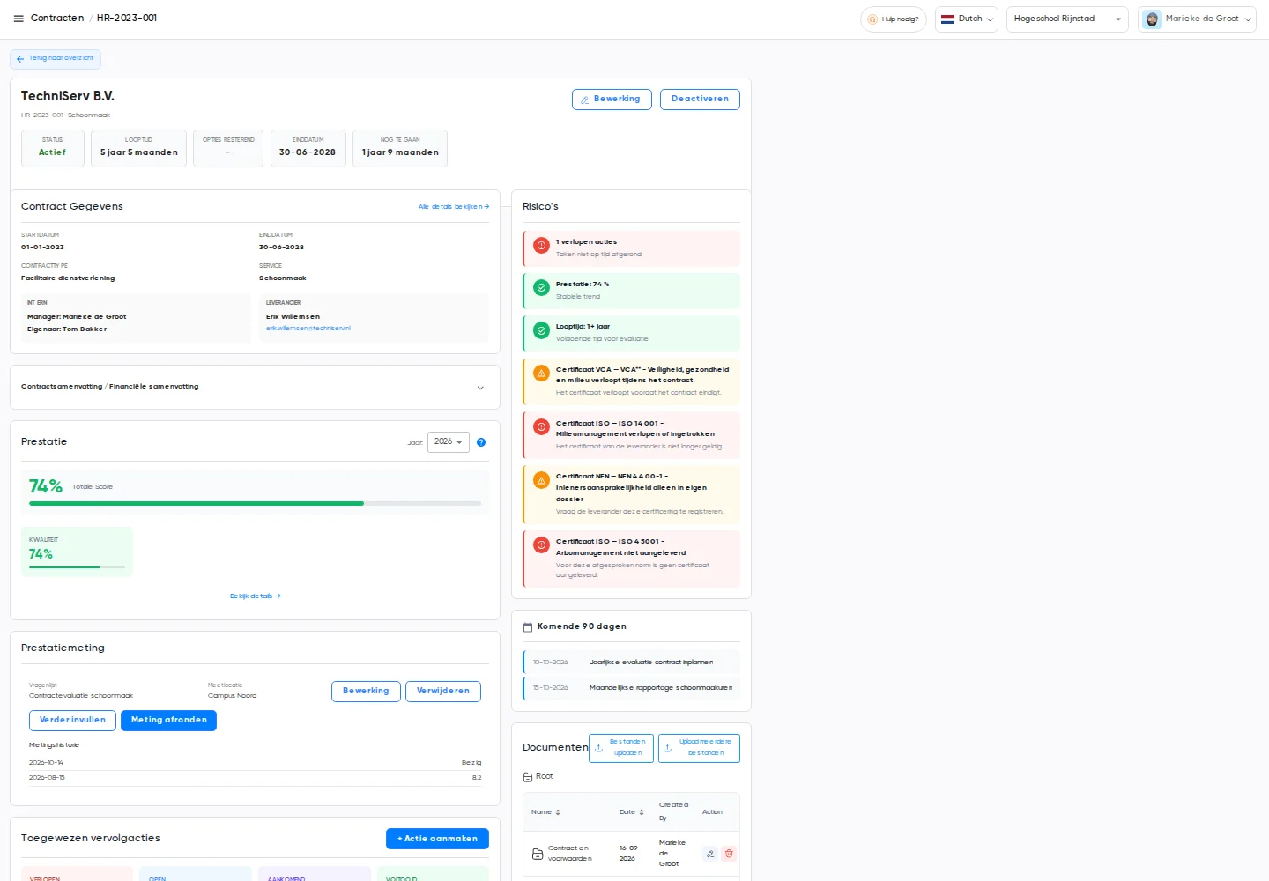Click the orange warning icon for Certificaat VCA
Image resolution: width=1269 pixels, height=881 pixels.
click(541, 374)
